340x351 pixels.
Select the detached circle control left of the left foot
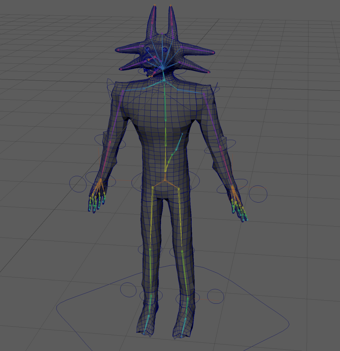coord(128,290)
